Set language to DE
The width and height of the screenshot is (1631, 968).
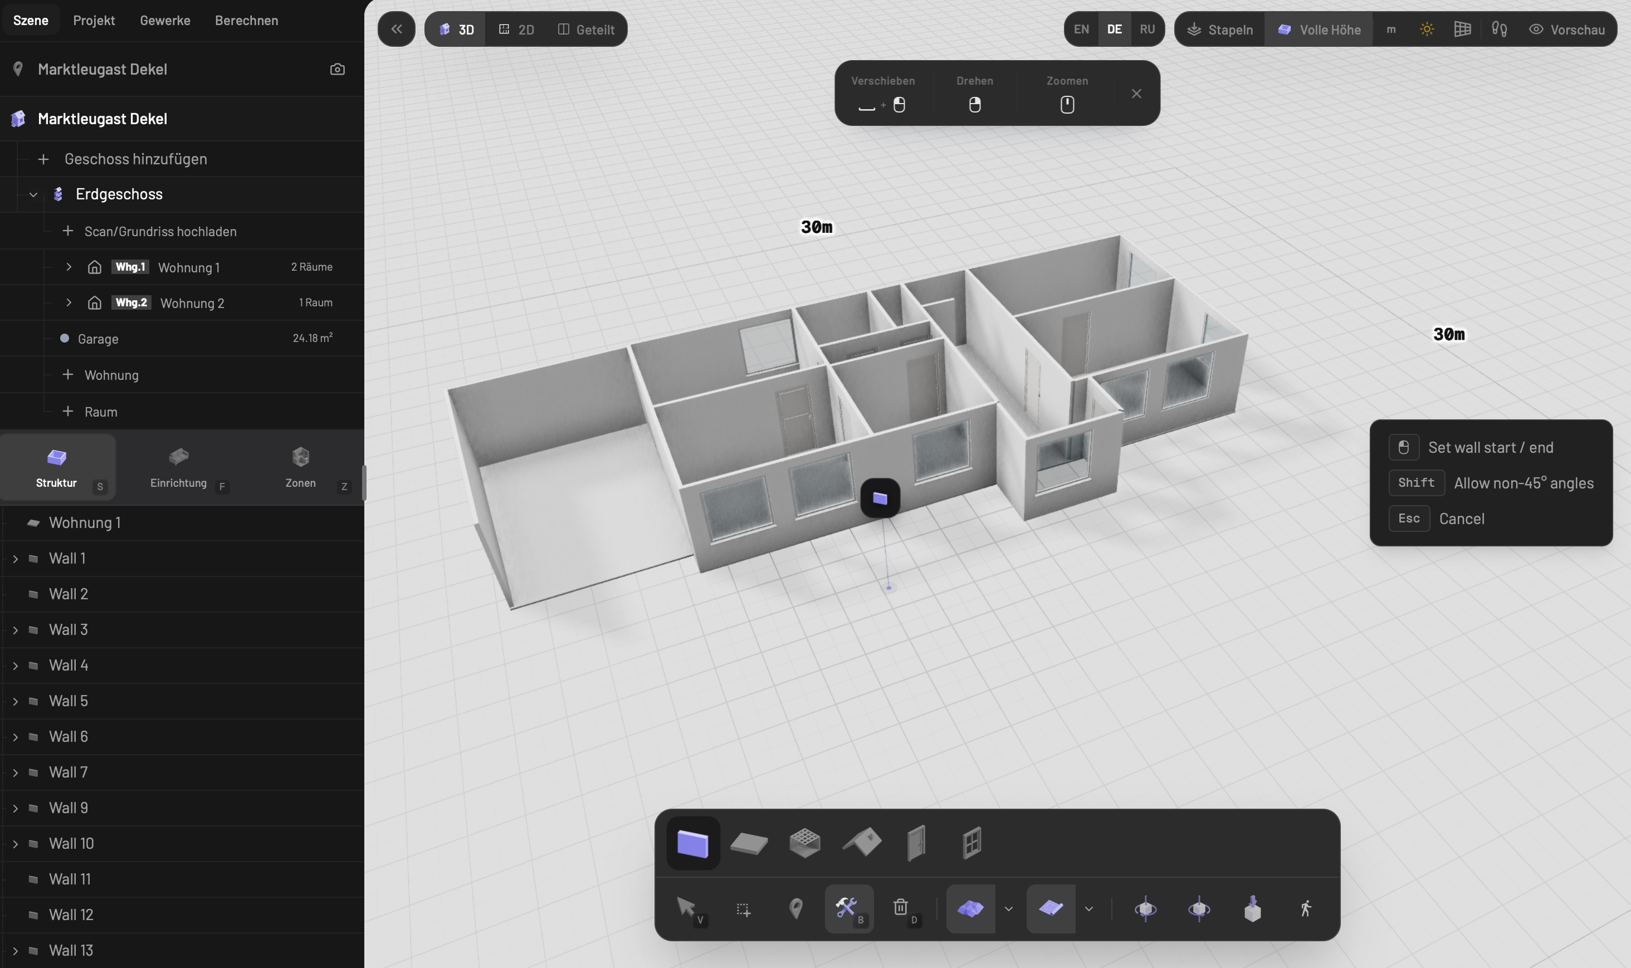tap(1114, 30)
